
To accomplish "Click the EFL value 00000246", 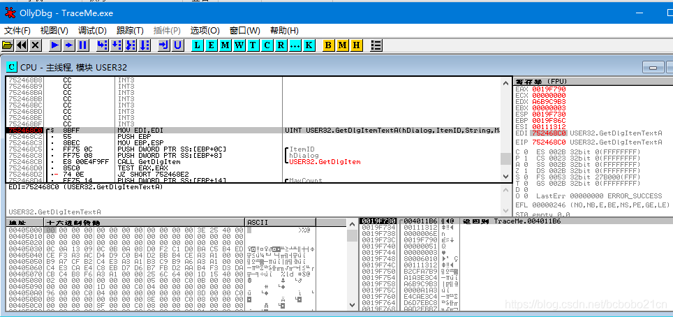I will [x=549, y=205].
